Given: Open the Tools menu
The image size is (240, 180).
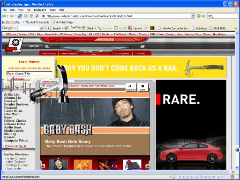Looking at the screenshot, I should click(52, 10).
